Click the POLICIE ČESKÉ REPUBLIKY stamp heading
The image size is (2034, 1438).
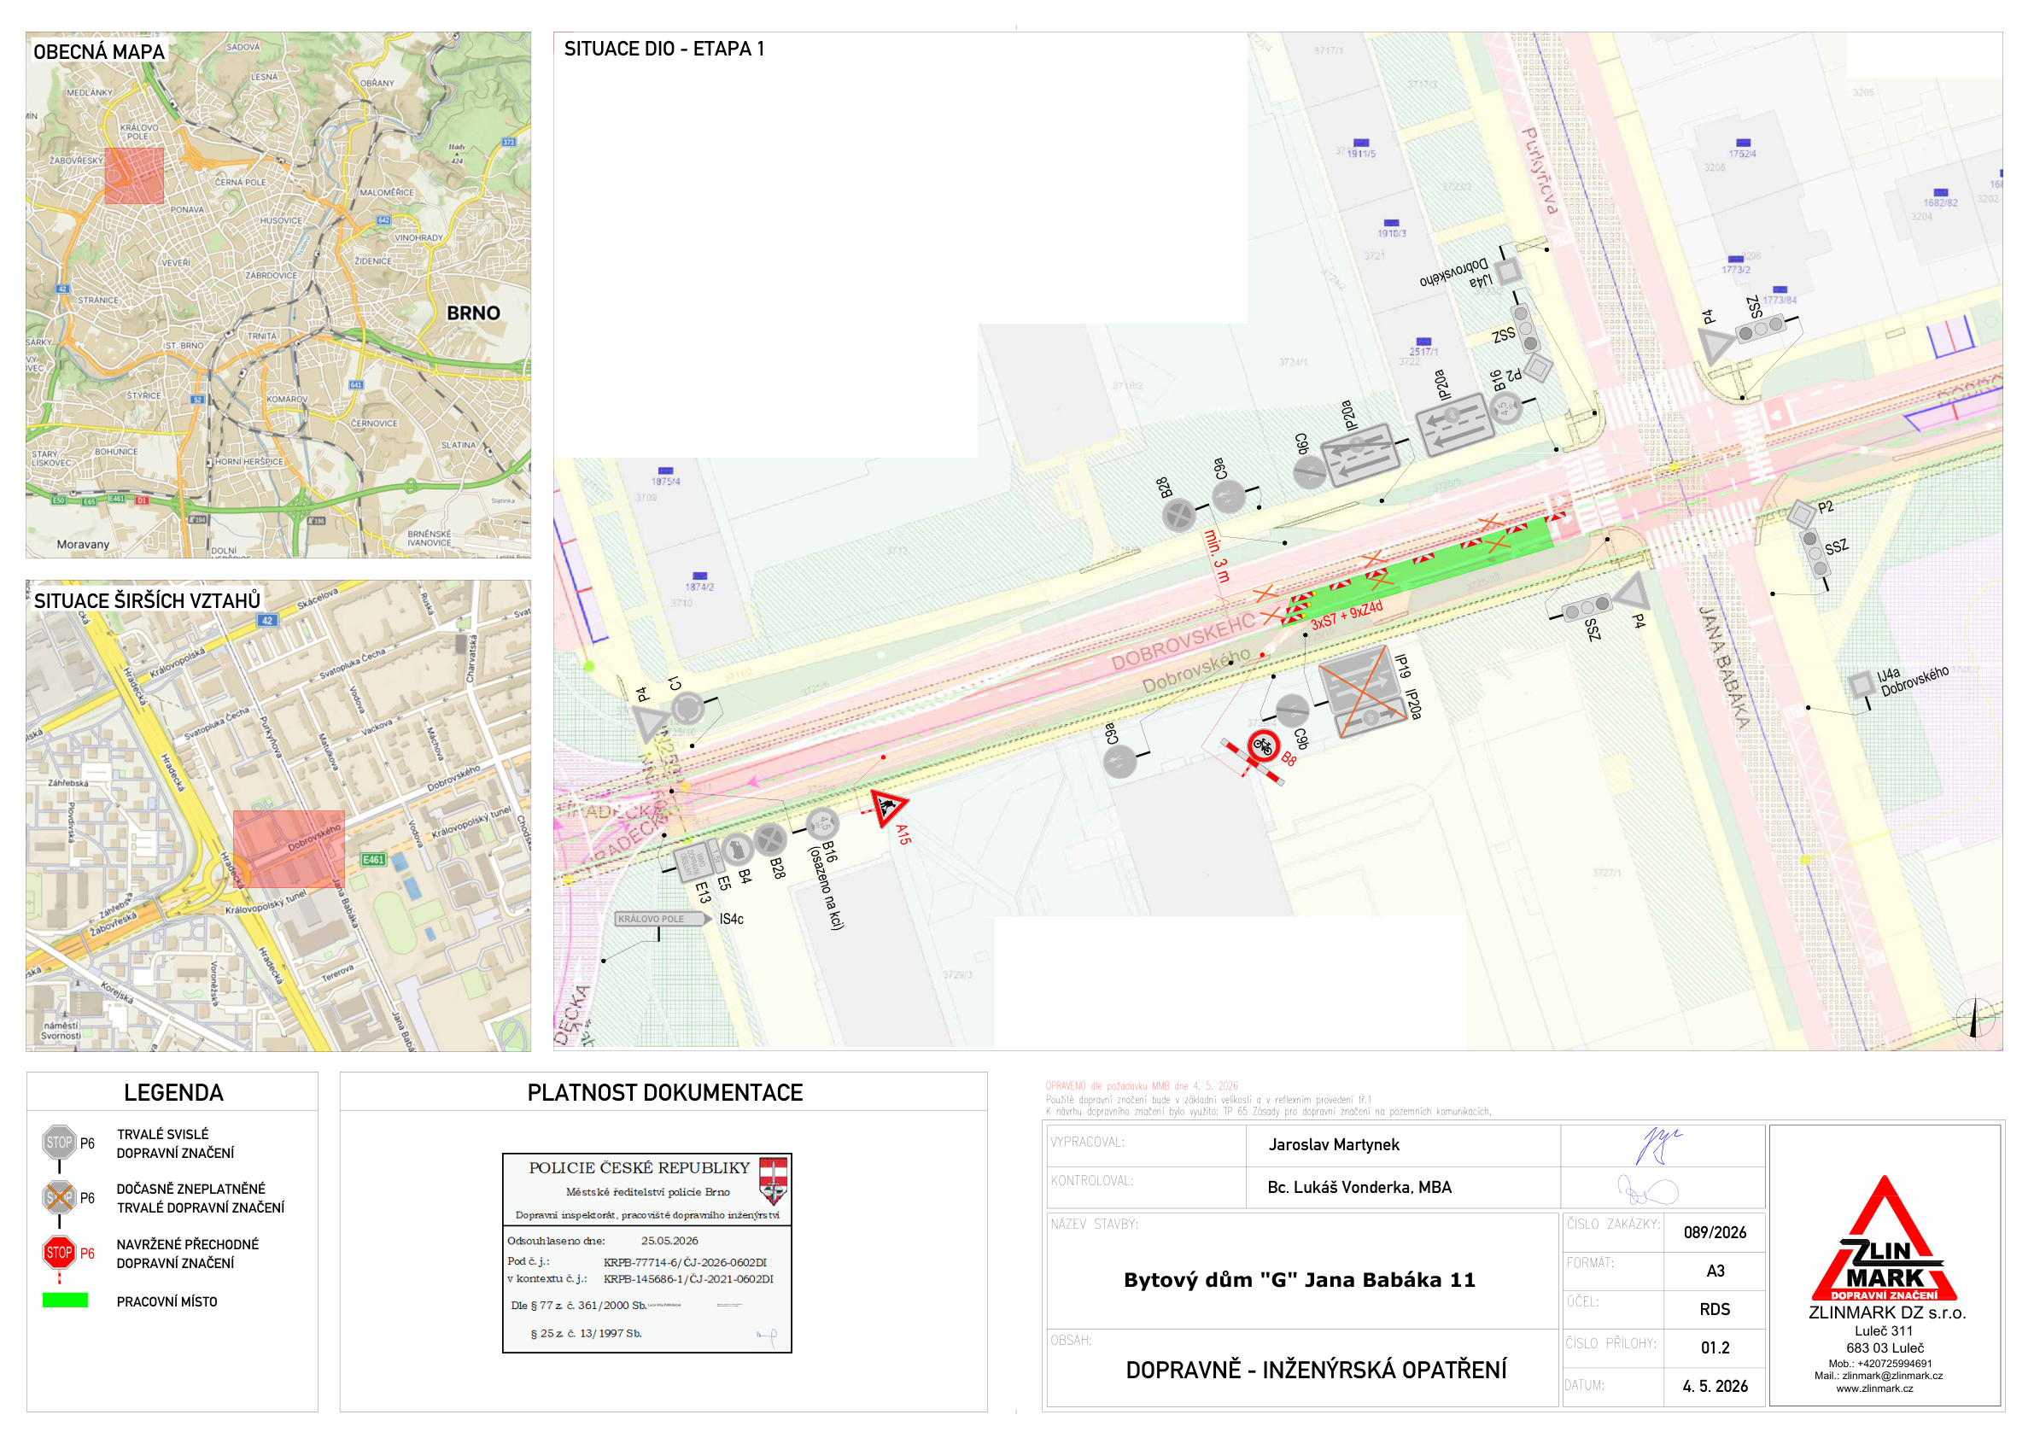(x=640, y=1168)
